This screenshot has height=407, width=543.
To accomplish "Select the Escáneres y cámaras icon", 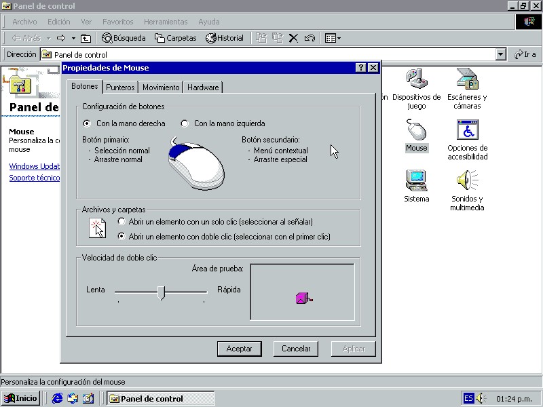I will [x=467, y=89].
